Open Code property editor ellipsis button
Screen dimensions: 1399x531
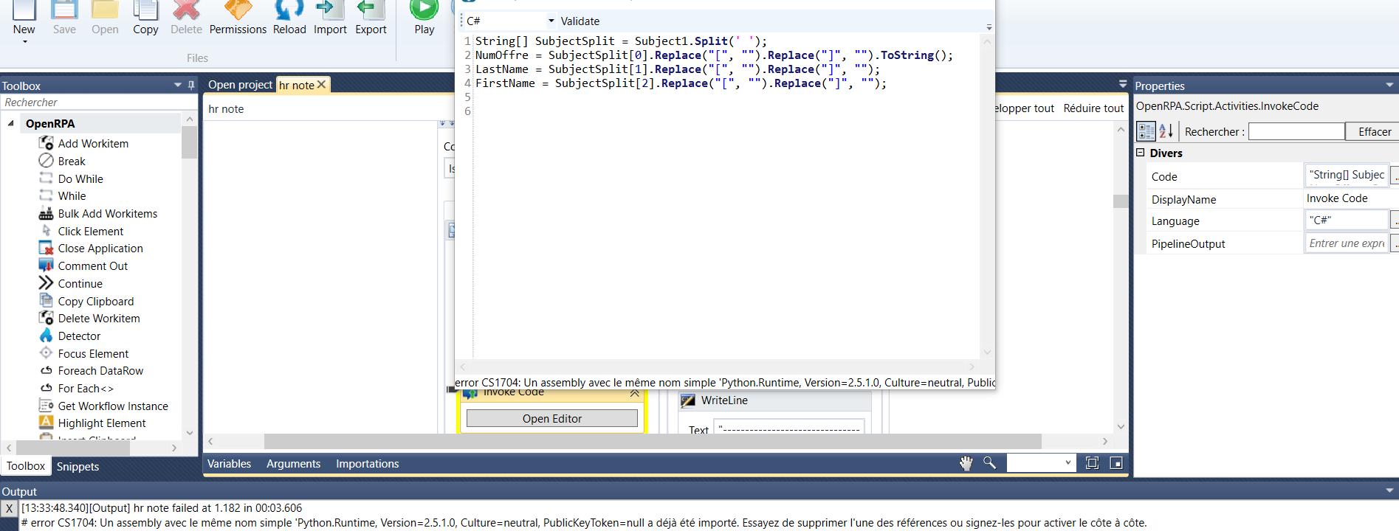coord(1395,176)
